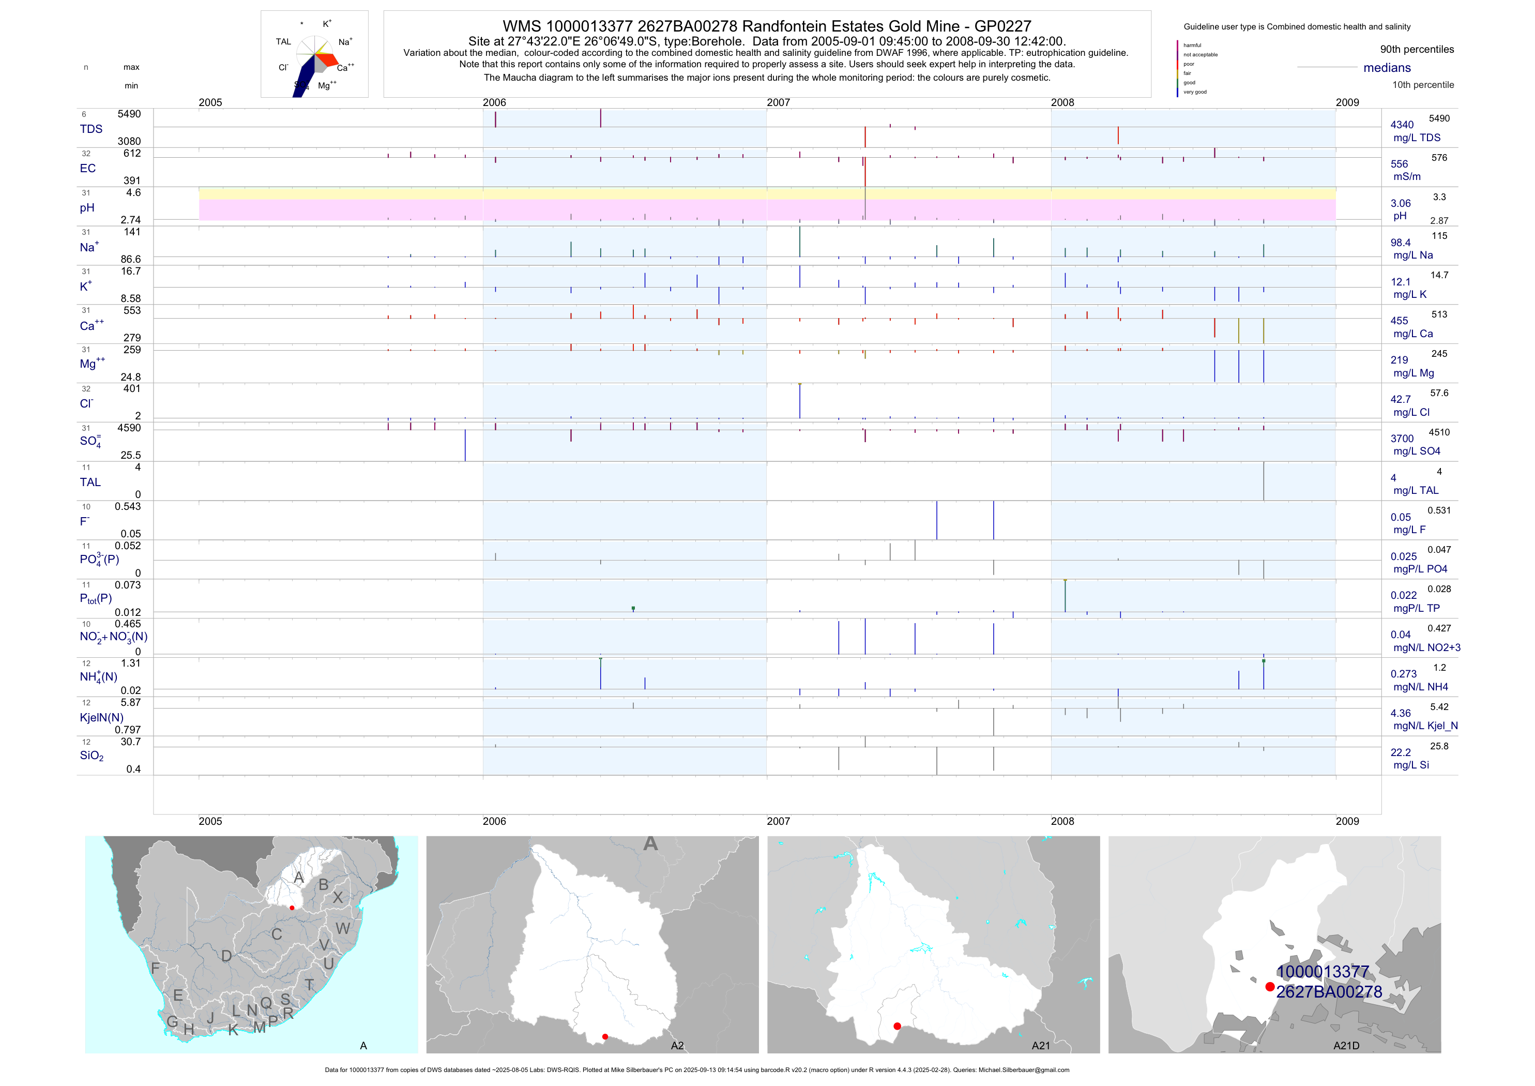
Task: Click the TAL row label
Action: (90, 482)
